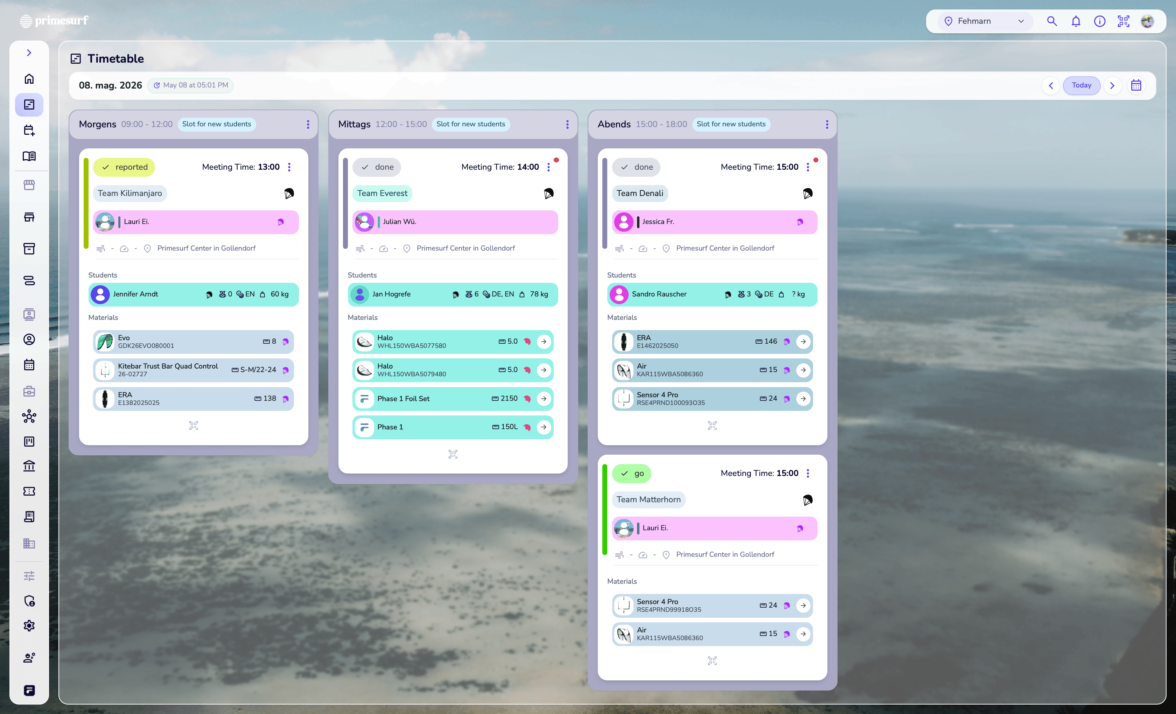Scan material QR in Team Everest card
The width and height of the screenshot is (1176, 714).
tap(453, 454)
